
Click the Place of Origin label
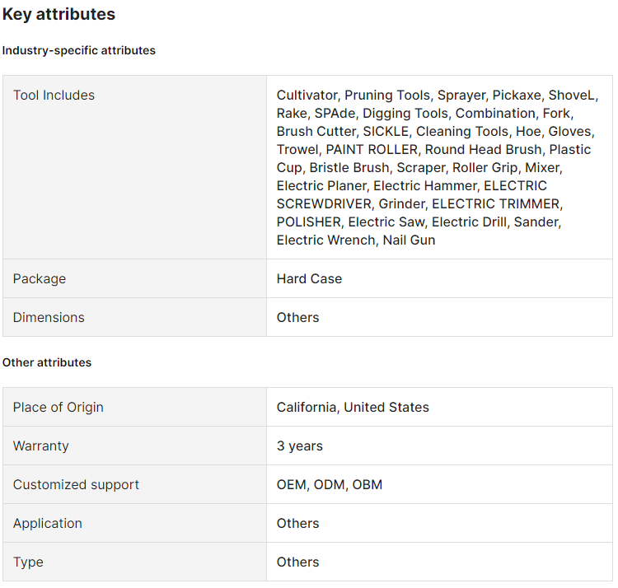pos(59,407)
